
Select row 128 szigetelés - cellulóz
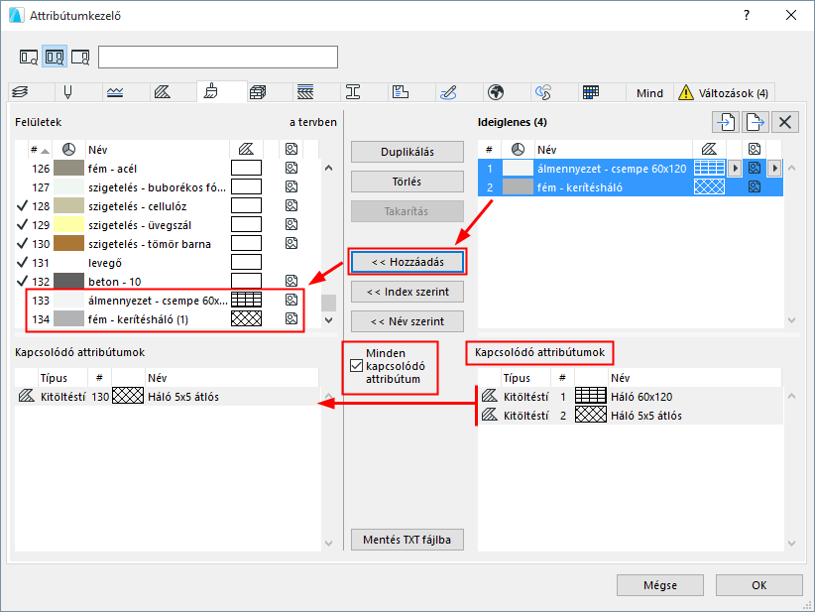pos(168,206)
